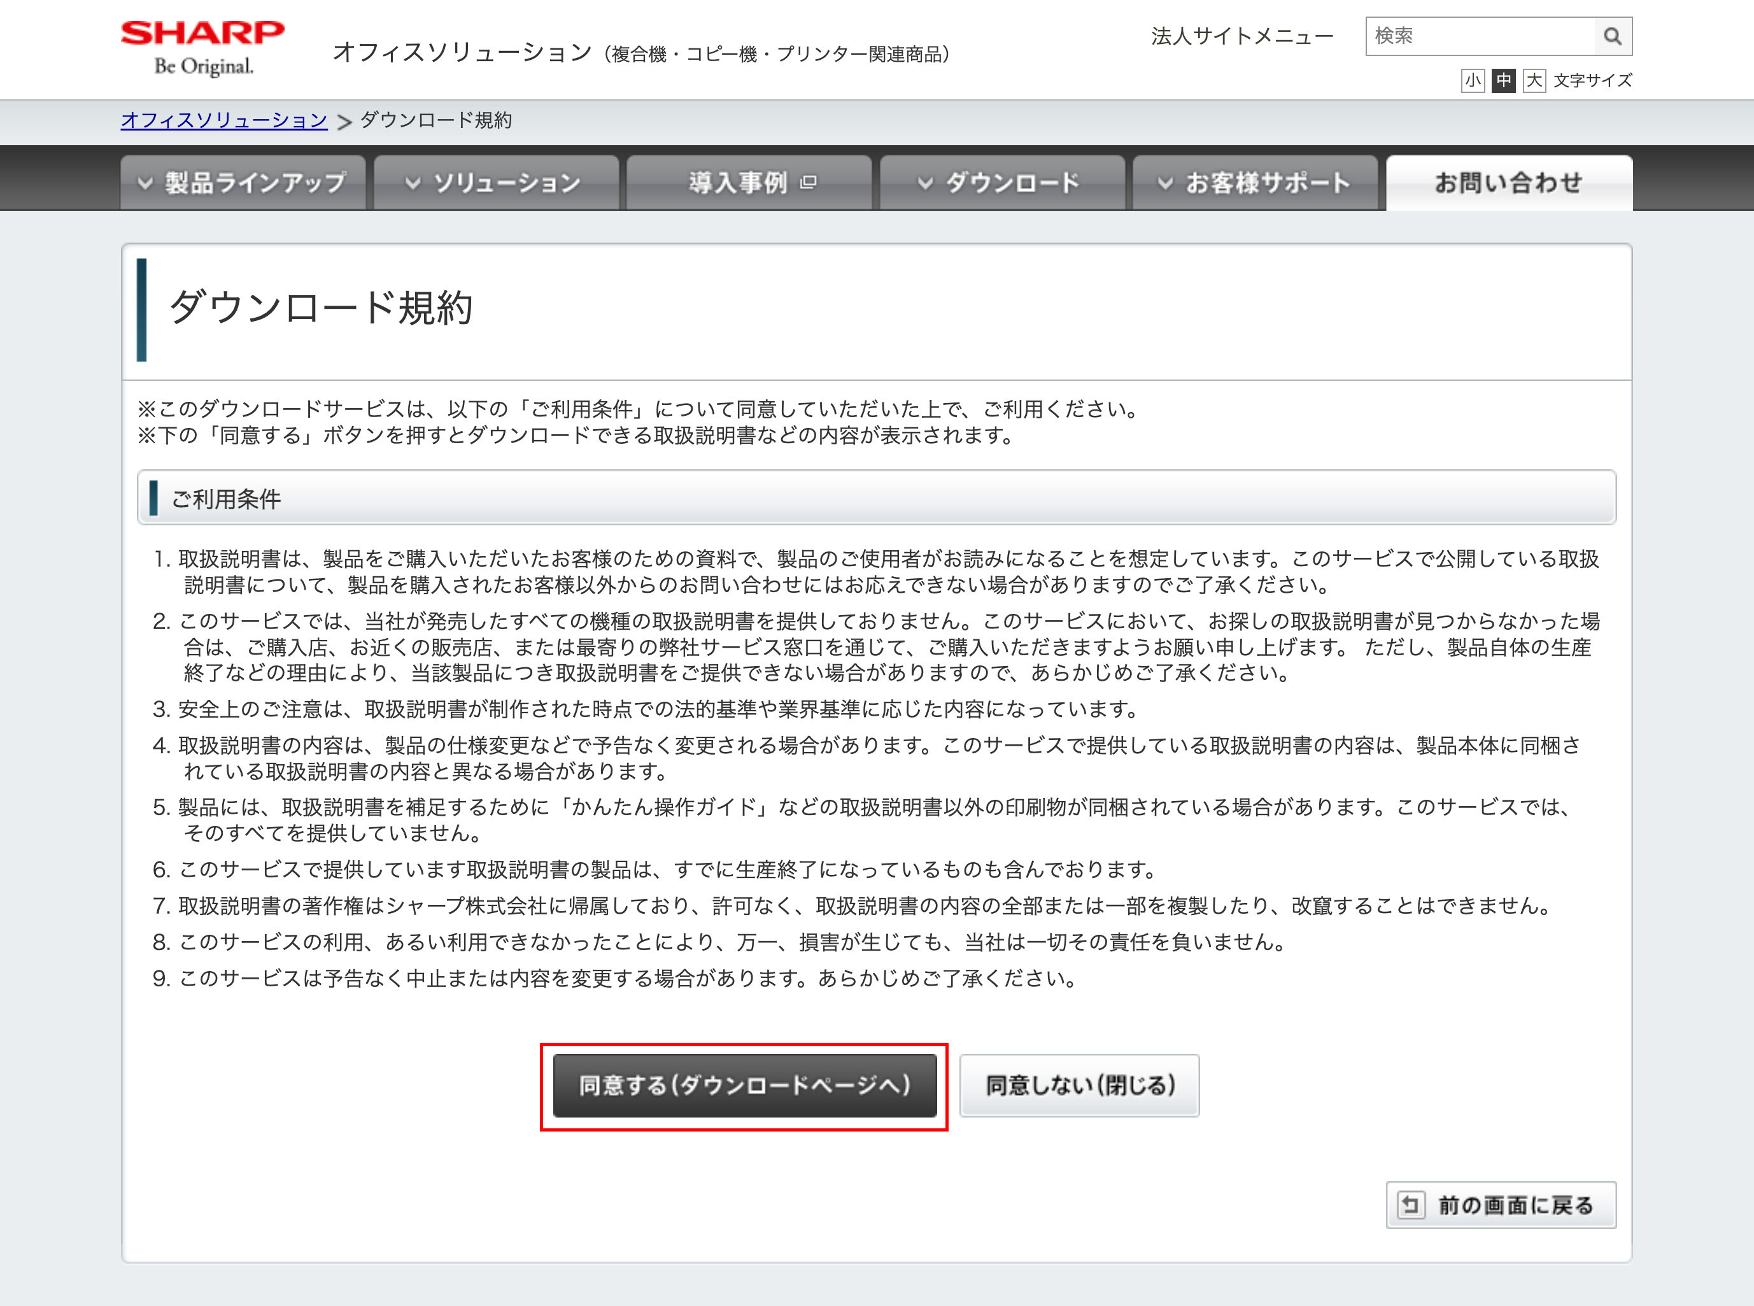This screenshot has width=1754, height=1306.
Task: Click the search magnifier icon
Action: pos(1613,36)
